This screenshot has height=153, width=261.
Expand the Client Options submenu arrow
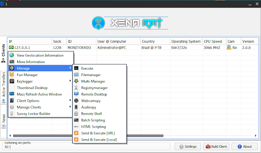(x=70, y=101)
